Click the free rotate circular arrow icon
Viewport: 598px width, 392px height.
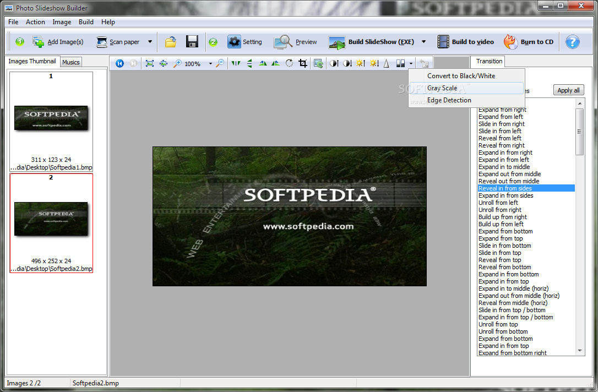[290, 63]
